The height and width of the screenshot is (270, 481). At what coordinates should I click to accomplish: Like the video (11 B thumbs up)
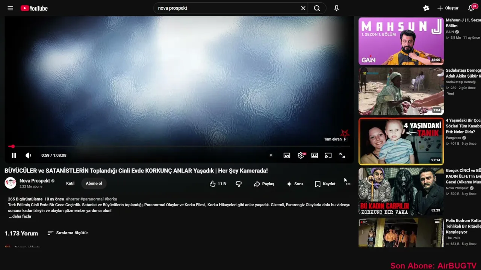pos(218,184)
